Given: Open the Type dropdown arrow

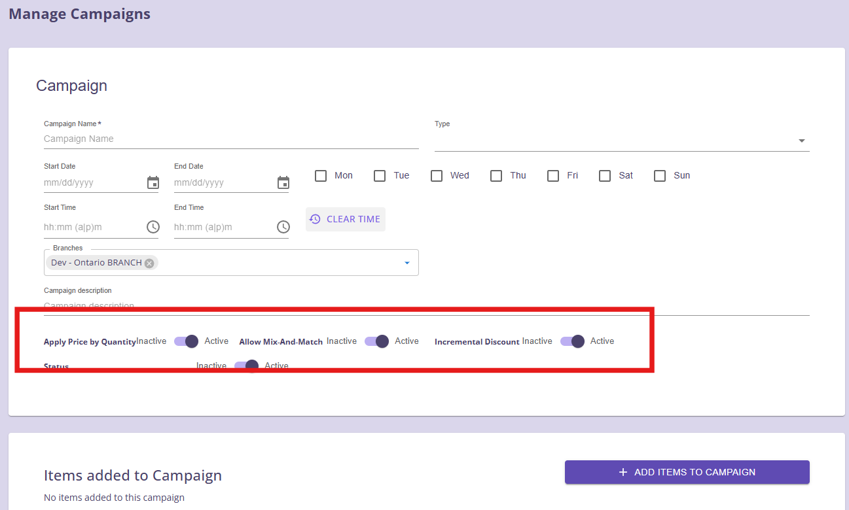Looking at the screenshot, I should 801,141.
